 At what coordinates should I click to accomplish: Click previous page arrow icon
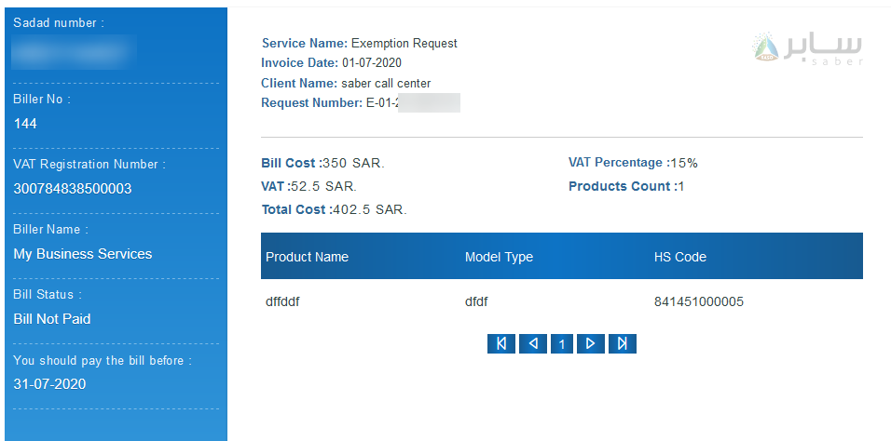click(533, 344)
